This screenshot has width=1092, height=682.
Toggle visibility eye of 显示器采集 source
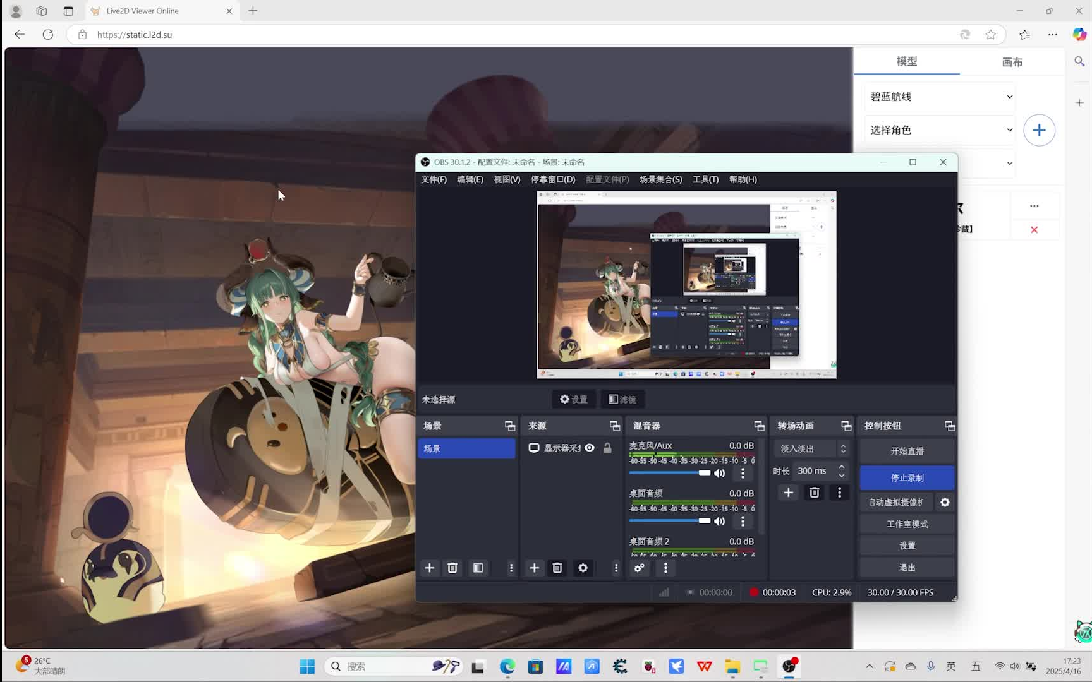[x=590, y=448]
